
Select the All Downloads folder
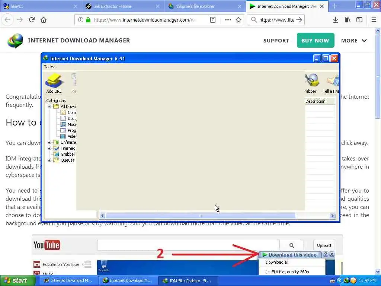65,107
